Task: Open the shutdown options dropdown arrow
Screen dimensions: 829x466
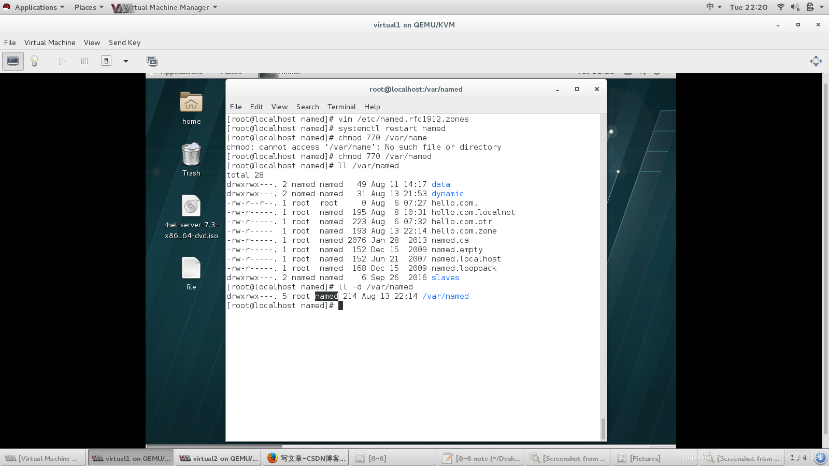Action: tap(125, 61)
